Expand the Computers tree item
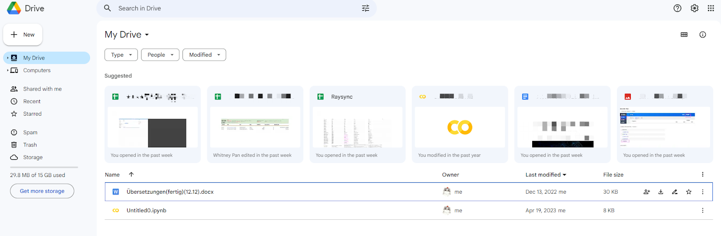This screenshot has height=236, width=721. (8, 70)
